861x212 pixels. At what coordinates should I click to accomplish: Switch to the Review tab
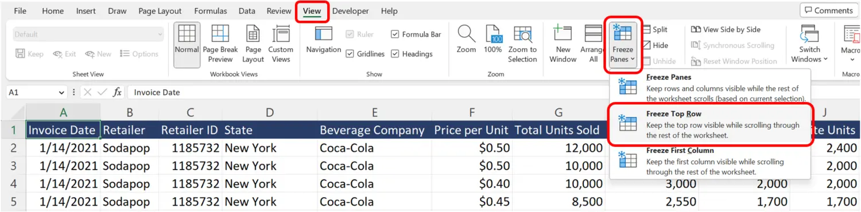[x=279, y=11]
